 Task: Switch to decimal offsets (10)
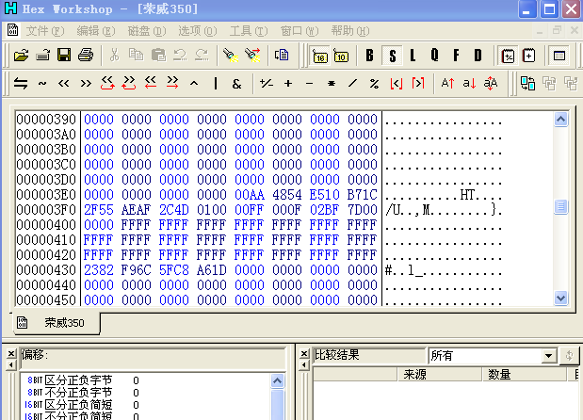pos(341,57)
